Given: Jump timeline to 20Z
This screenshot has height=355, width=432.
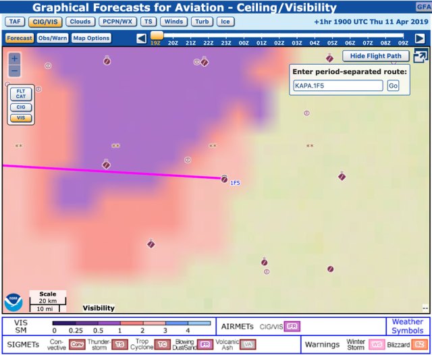Looking at the screenshot, I should [173, 43].
